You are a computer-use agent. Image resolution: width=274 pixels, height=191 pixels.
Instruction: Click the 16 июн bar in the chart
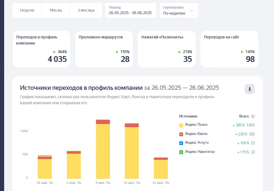coord(132,151)
